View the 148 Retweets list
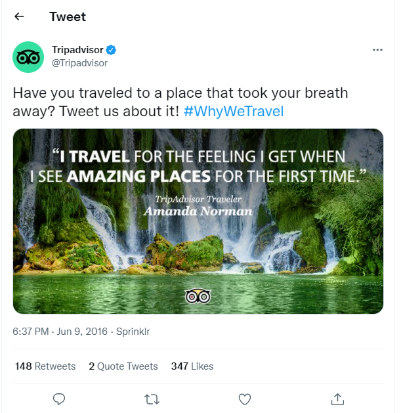This screenshot has width=401, height=413. tap(45, 366)
